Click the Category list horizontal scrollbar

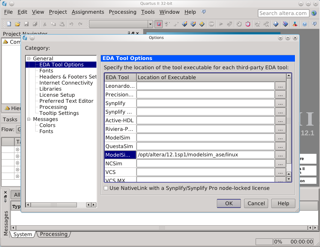point(53,205)
